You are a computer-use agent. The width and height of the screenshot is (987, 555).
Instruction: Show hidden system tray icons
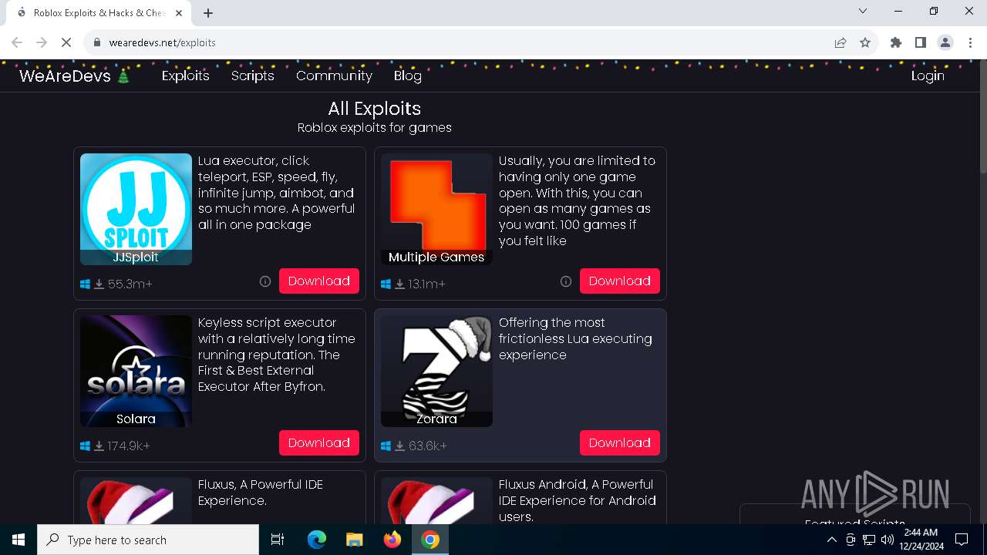point(831,540)
